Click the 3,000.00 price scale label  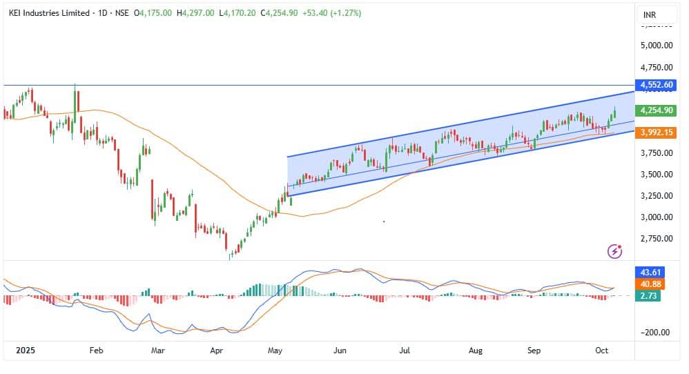[657, 217]
